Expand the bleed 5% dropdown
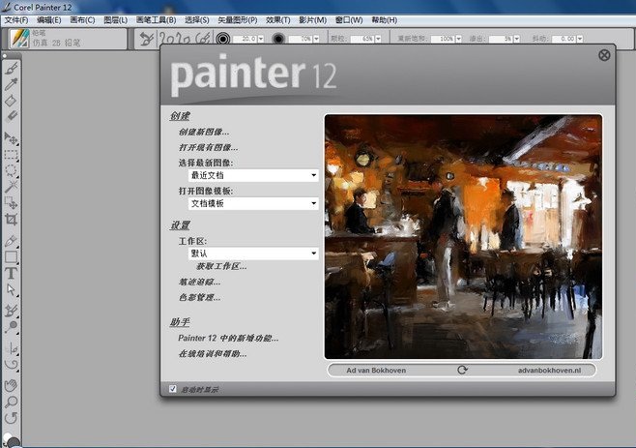The image size is (636, 448). [517, 39]
